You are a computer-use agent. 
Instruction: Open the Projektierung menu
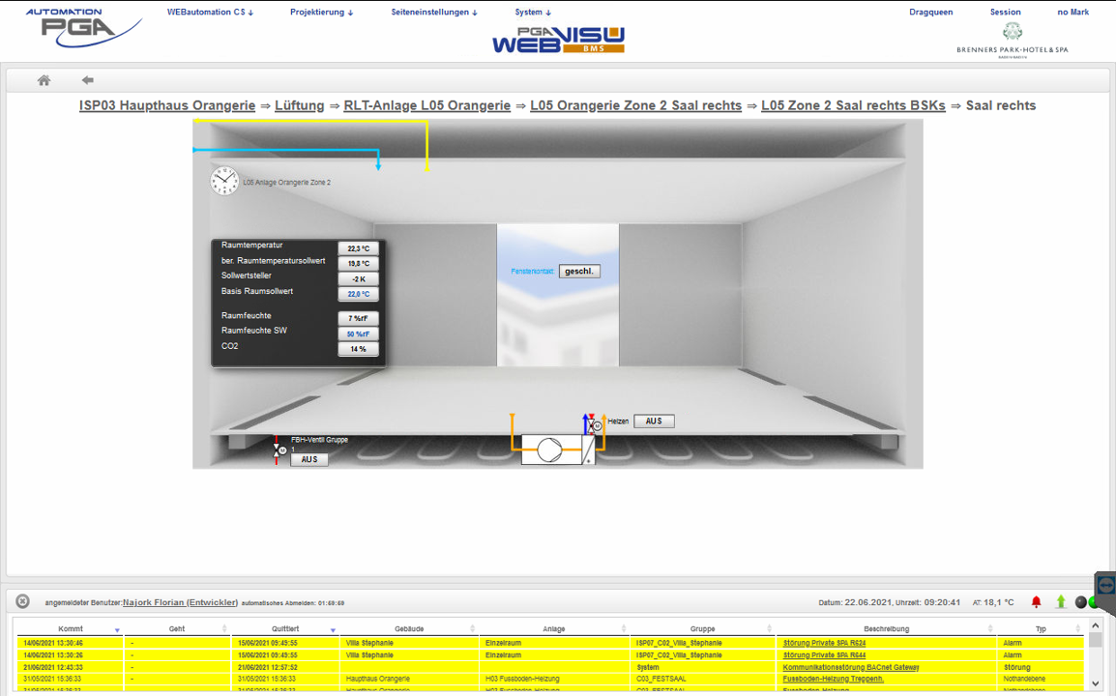[322, 13]
